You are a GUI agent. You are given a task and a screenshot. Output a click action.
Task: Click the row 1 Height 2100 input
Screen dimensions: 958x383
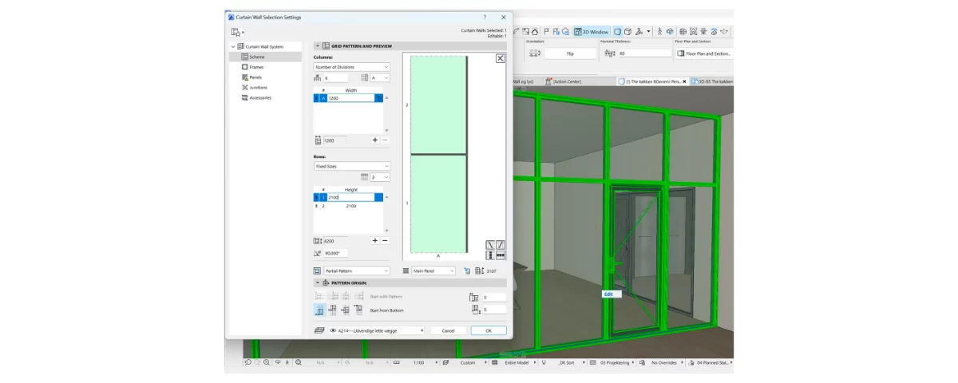point(351,197)
